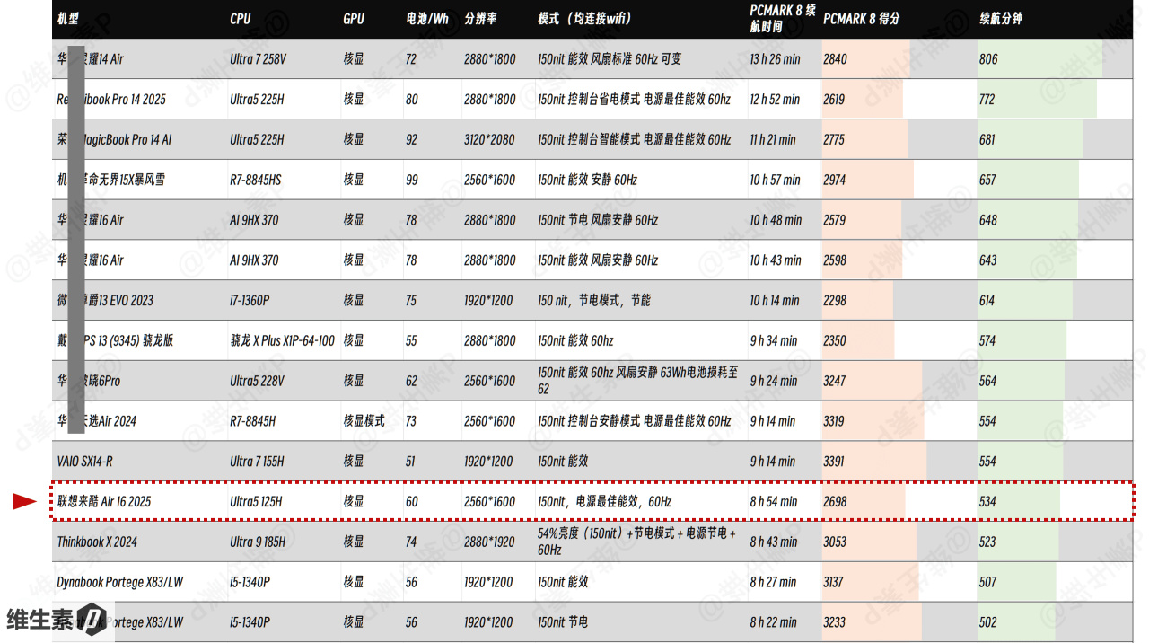The width and height of the screenshot is (1149, 643).
Task: Click the 电池/Wh column header
Action: tap(427, 19)
